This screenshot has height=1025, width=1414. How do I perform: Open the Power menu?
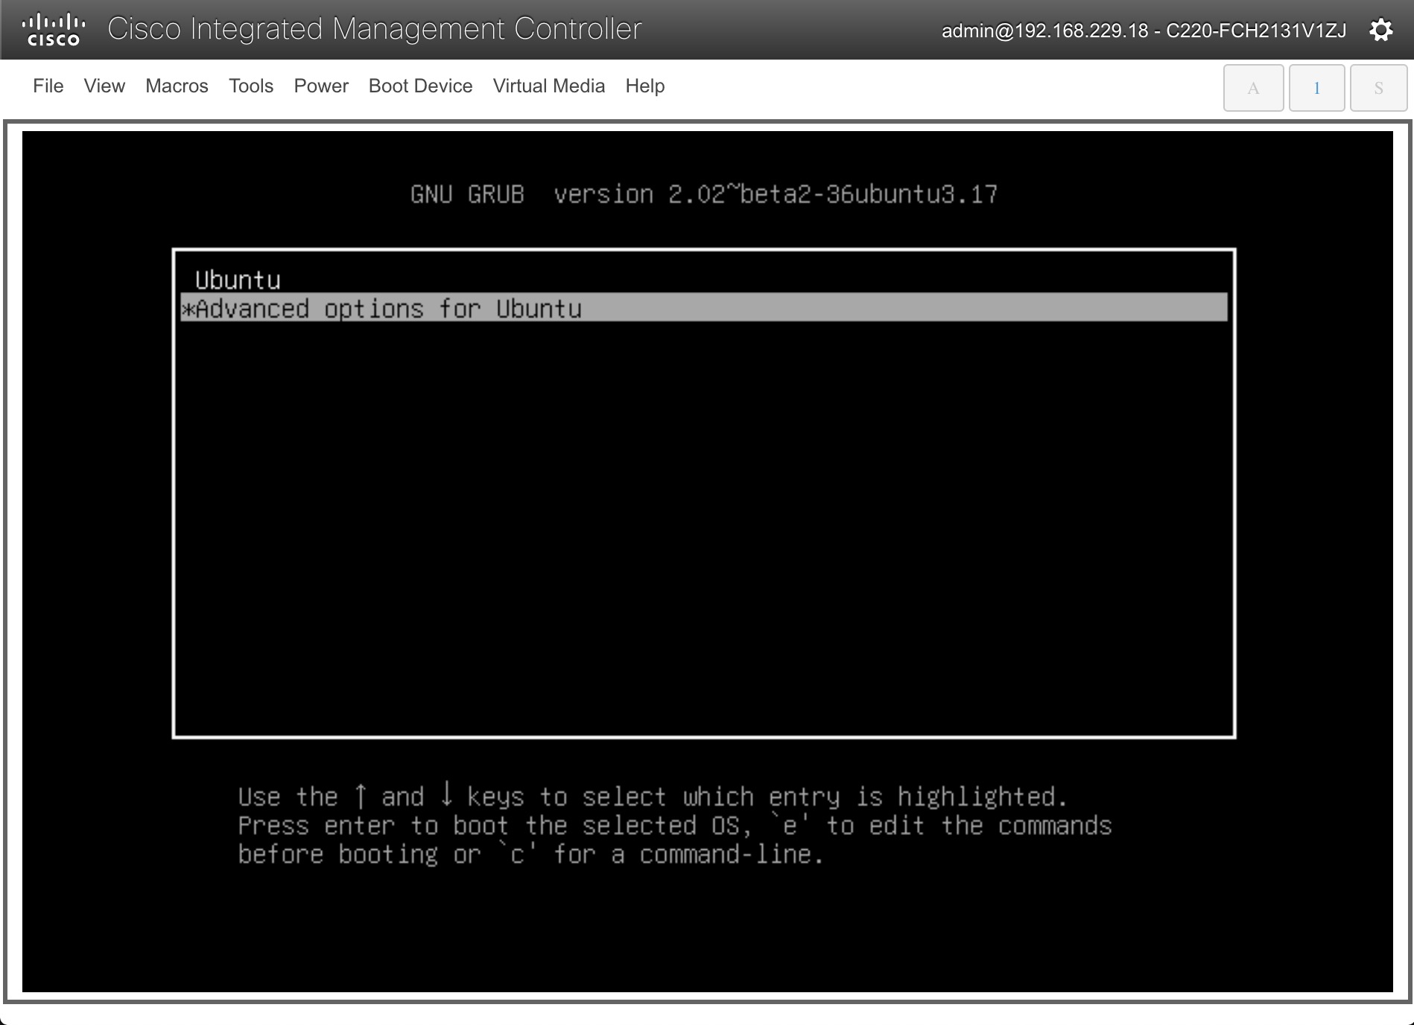point(321,86)
